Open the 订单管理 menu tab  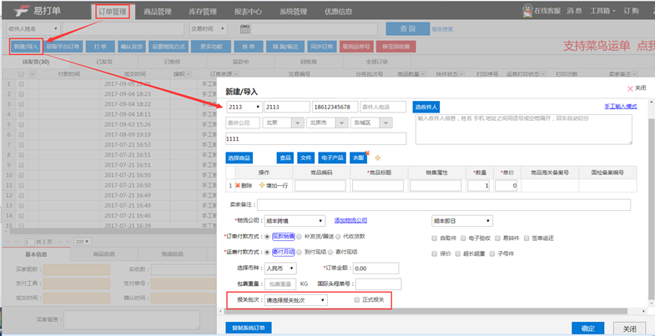click(x=113, y=12)
